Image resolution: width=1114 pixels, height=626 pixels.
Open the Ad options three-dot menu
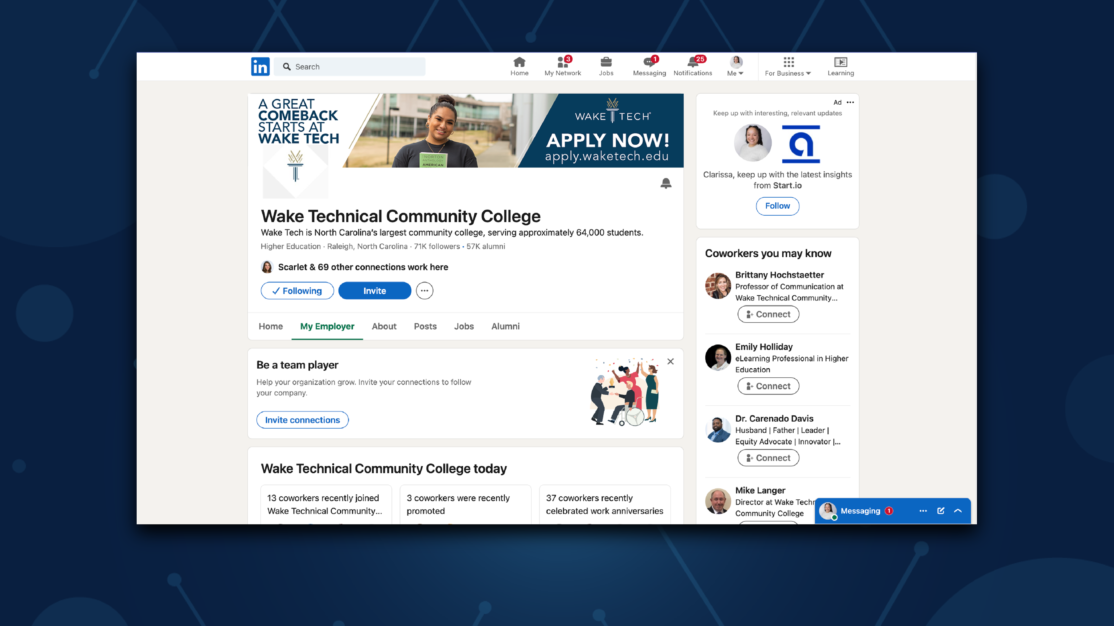[850, 102]
